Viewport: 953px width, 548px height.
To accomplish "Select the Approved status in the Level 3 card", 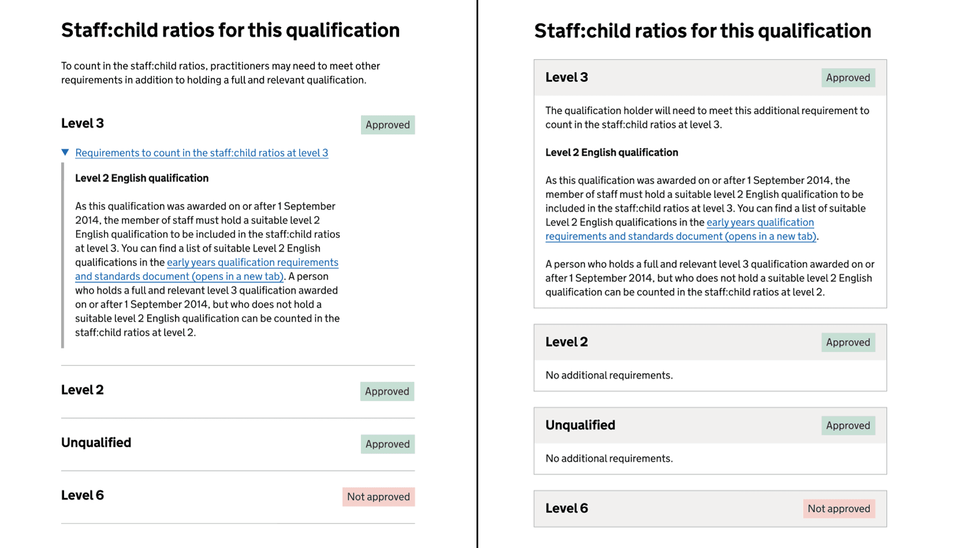I will tap(848, 77).
